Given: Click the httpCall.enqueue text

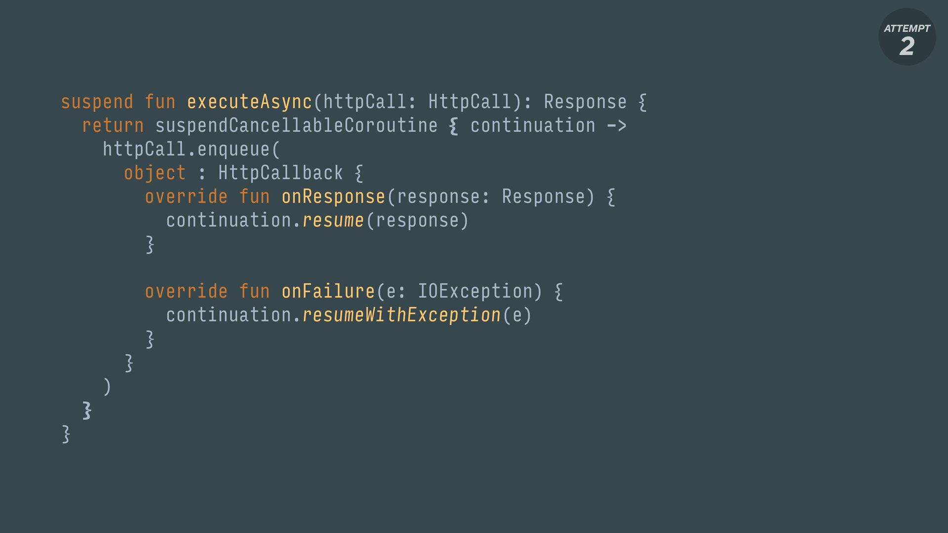Looking at the screenshot, I should click(186, 150).
